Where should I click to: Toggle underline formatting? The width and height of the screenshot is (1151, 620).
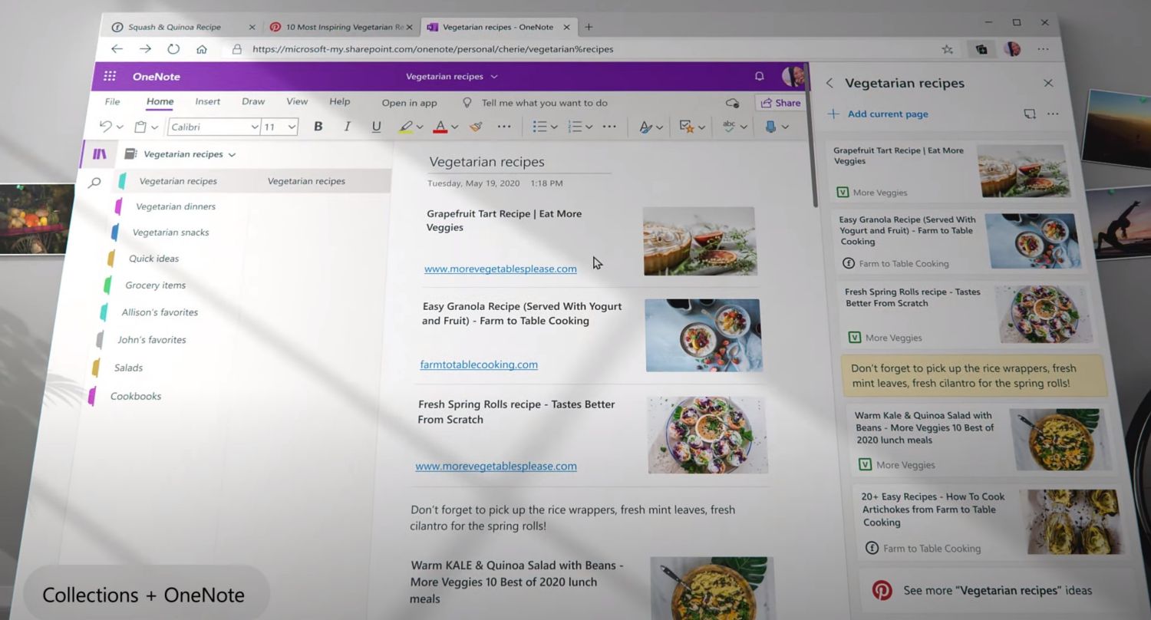click(376, 127)
